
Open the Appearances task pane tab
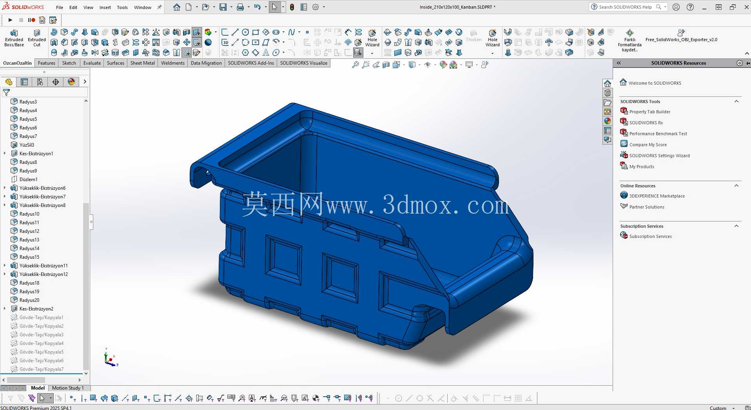point(608,121)
